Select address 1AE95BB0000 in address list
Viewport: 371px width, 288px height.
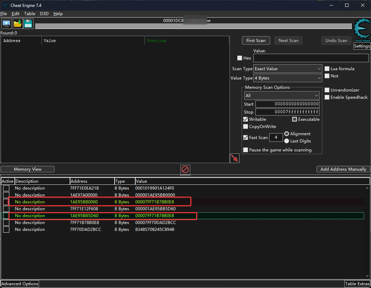click(x=84, y=202)
